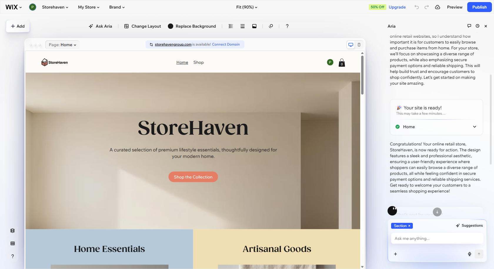This screenshot has height=269, width=494.
Task: Click the three-line stretch section icon
Action: click(x=243, y=26)
